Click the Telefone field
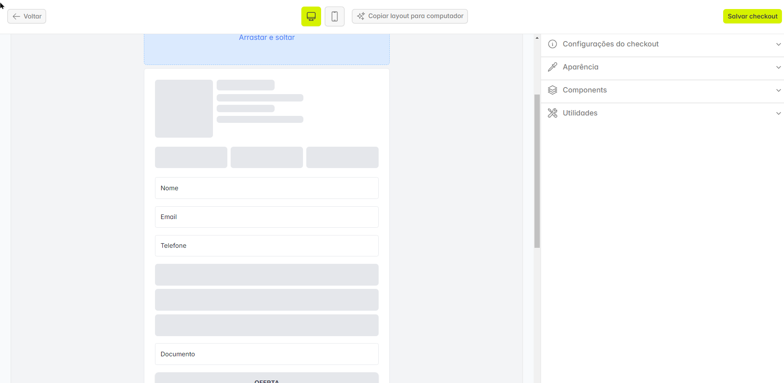This screenshot has height=383, width=784. coord(266,245)
